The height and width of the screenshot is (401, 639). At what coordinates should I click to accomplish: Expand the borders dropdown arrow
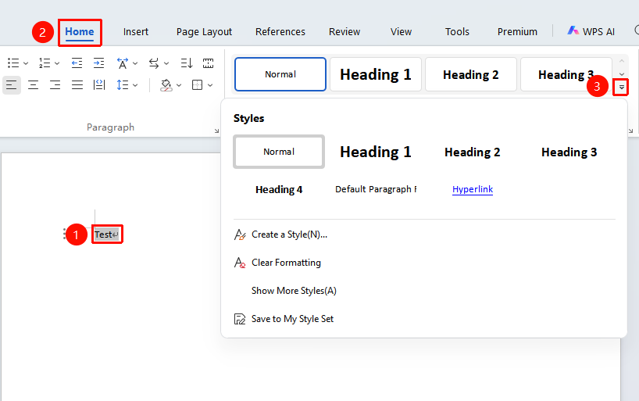[x=210, y=85]
